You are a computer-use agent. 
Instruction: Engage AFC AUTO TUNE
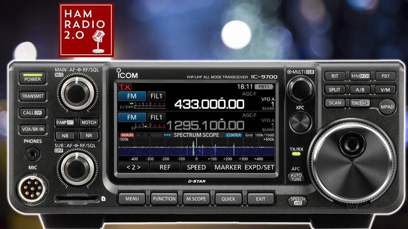[x=296, y=176]
